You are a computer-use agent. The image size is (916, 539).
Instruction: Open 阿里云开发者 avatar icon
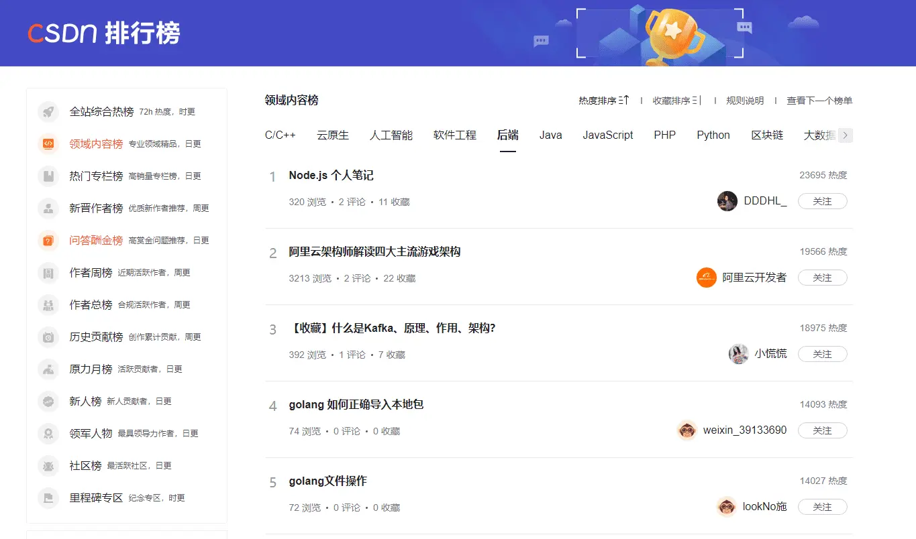click(x=707, y=278)
